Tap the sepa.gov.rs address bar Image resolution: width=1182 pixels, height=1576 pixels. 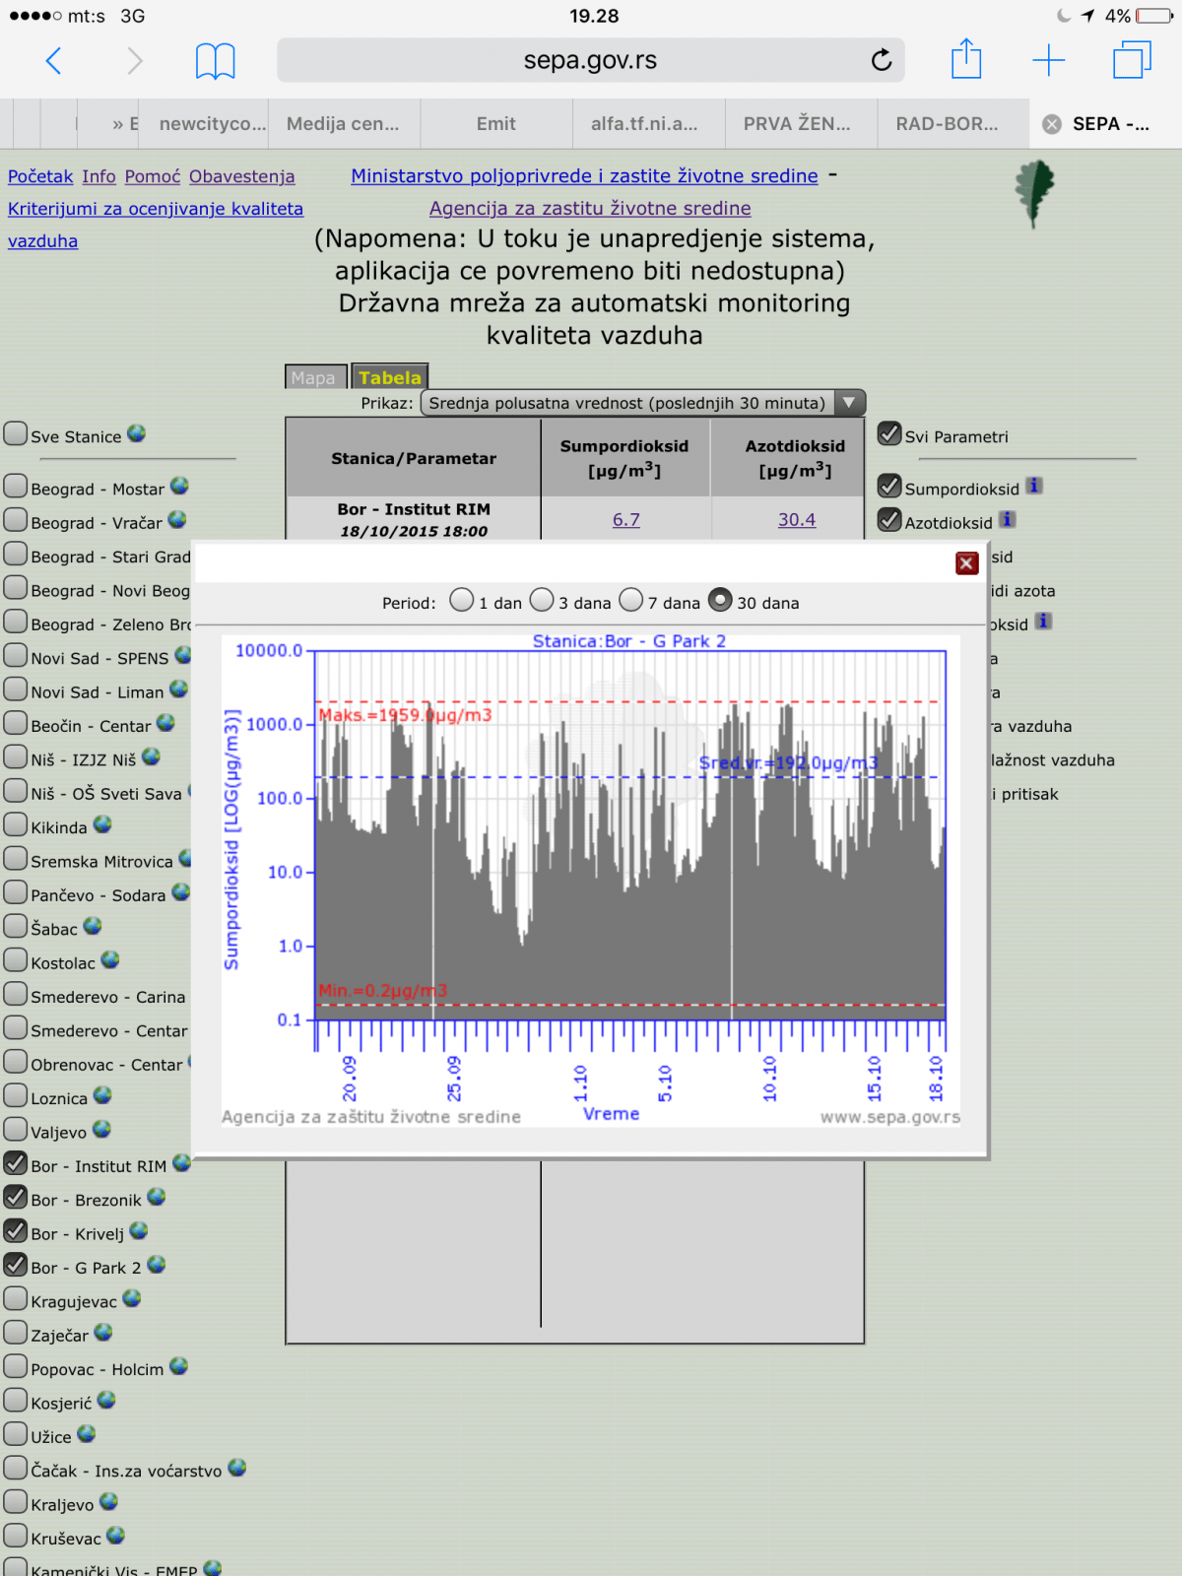click(589, 60)
